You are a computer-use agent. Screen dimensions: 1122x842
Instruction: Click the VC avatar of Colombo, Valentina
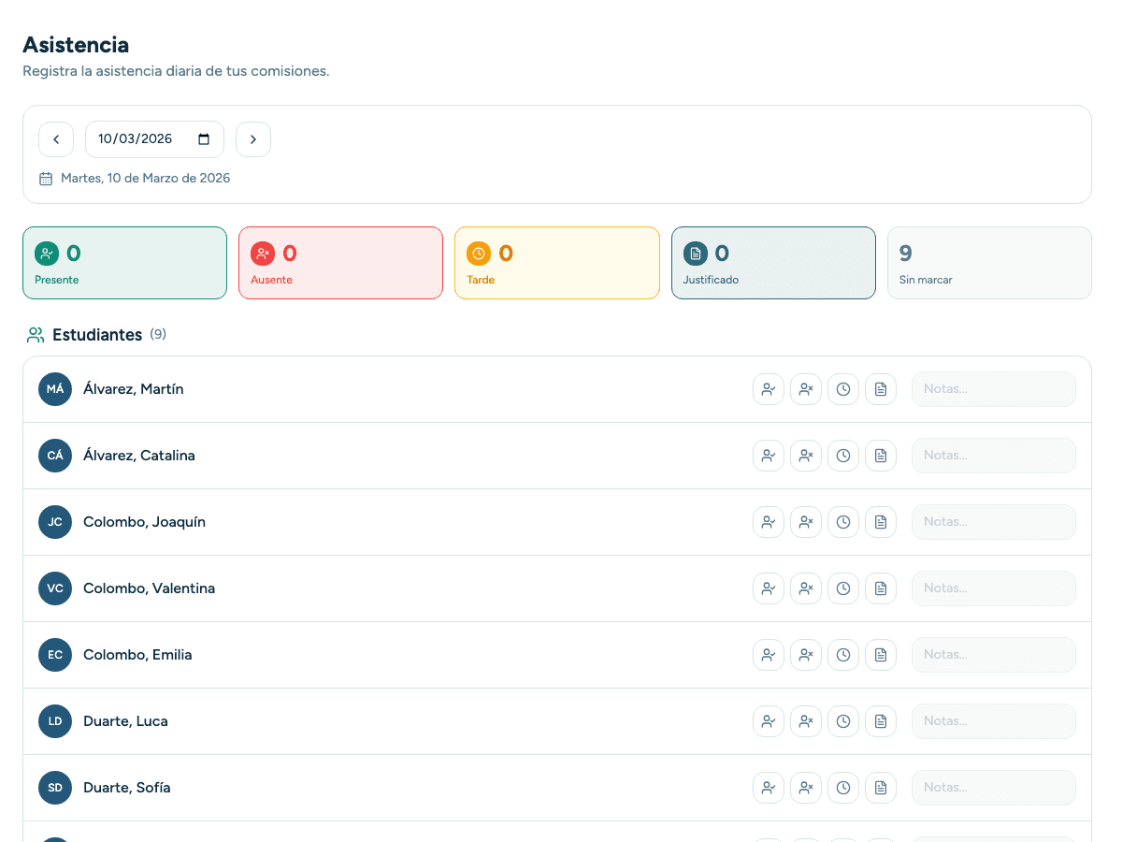pyautogui.click(x=55, y=588)
